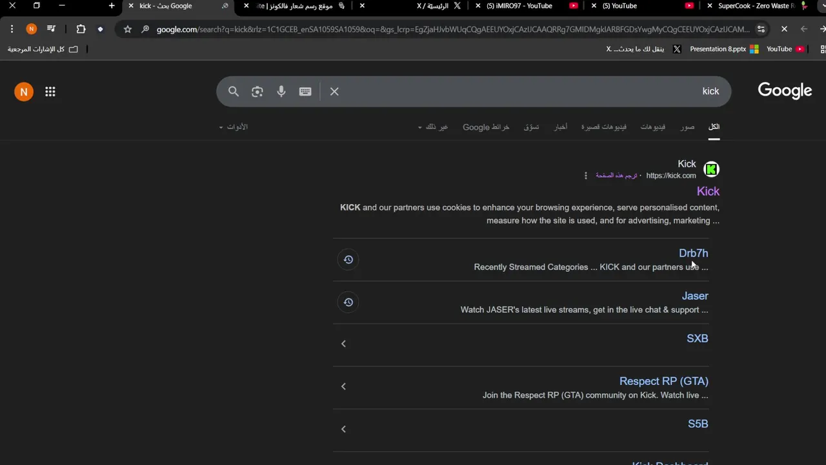Click the pinned extension diamond icon

click(100, 29)
